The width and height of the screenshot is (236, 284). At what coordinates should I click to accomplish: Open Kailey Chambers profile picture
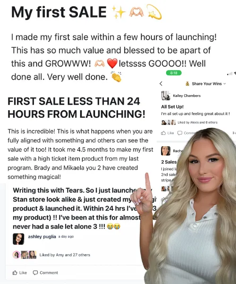coord(166,96)
